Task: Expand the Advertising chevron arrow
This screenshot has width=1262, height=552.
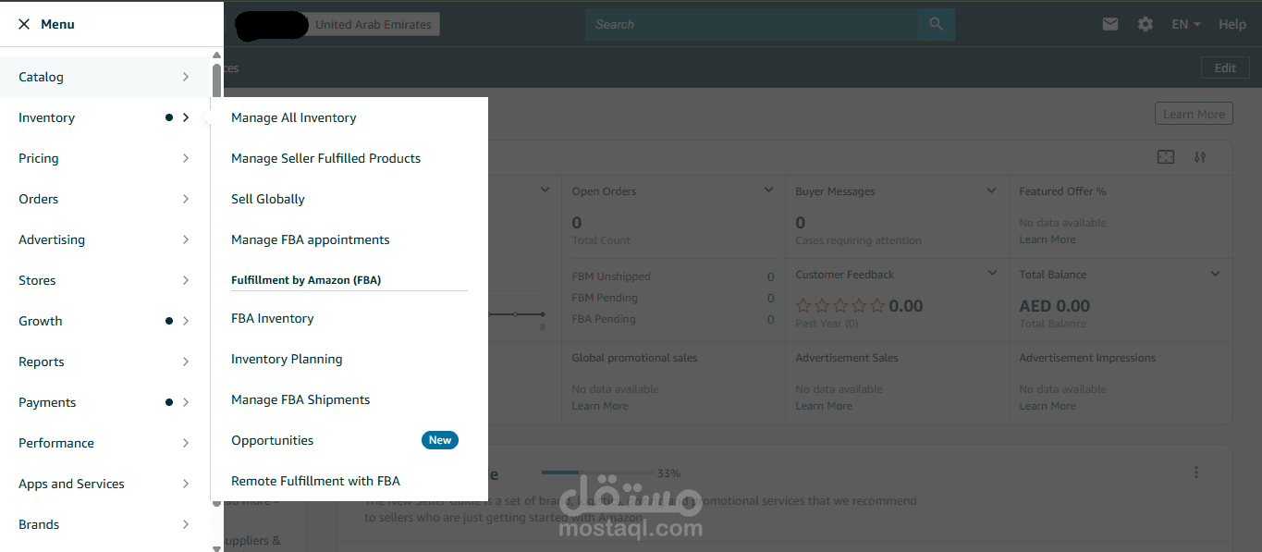Action: pyautogui.click(x=186, y=239)
